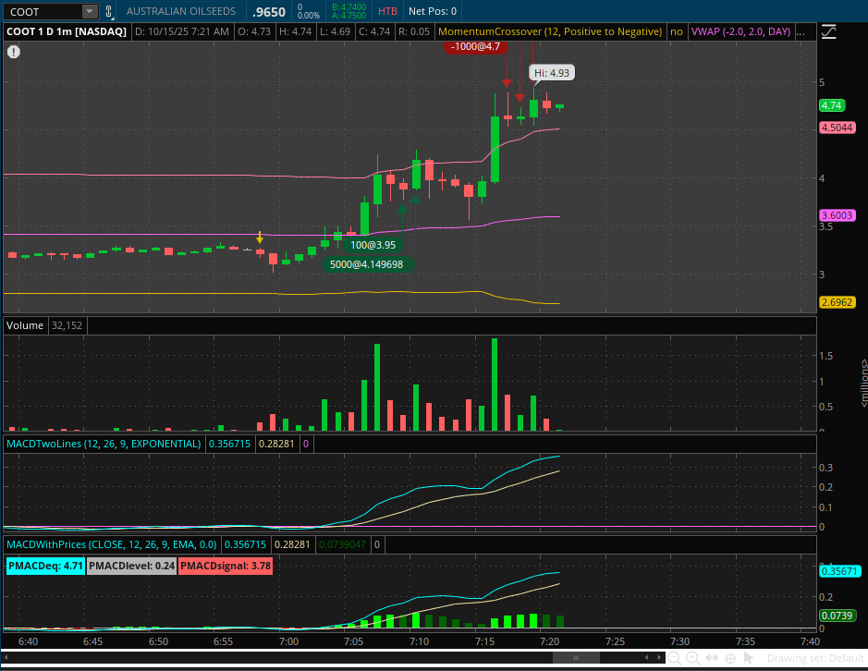Click the VWAP (-2.0, 2.0, DAY) study label

coord(740,31)
